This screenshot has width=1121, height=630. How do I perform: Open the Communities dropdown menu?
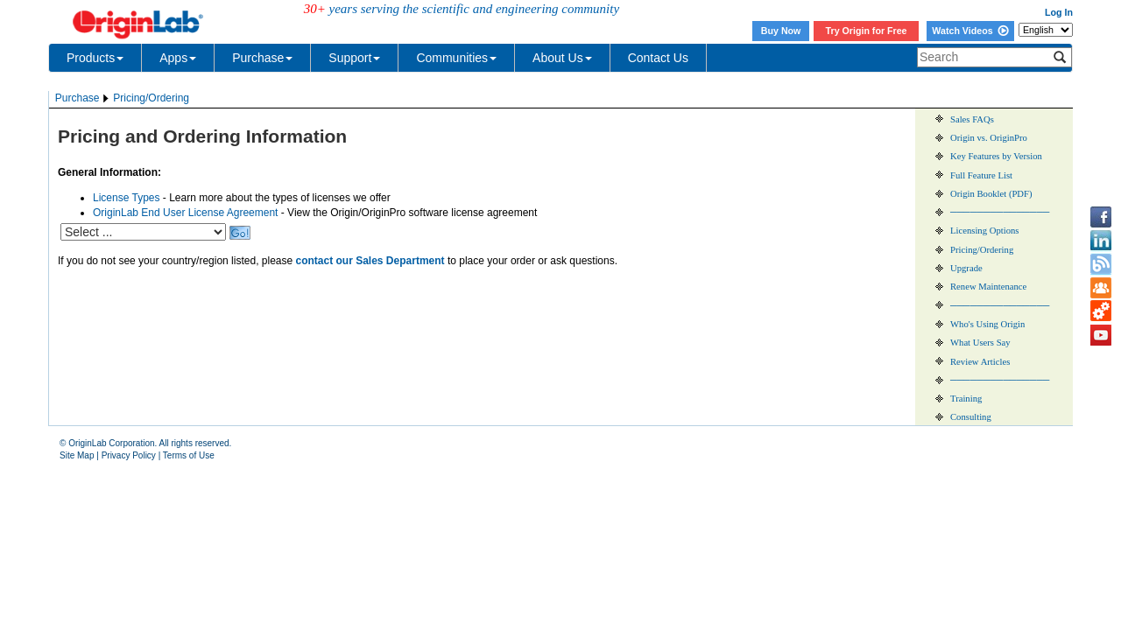pyautogui.click(x=455, y=58)
